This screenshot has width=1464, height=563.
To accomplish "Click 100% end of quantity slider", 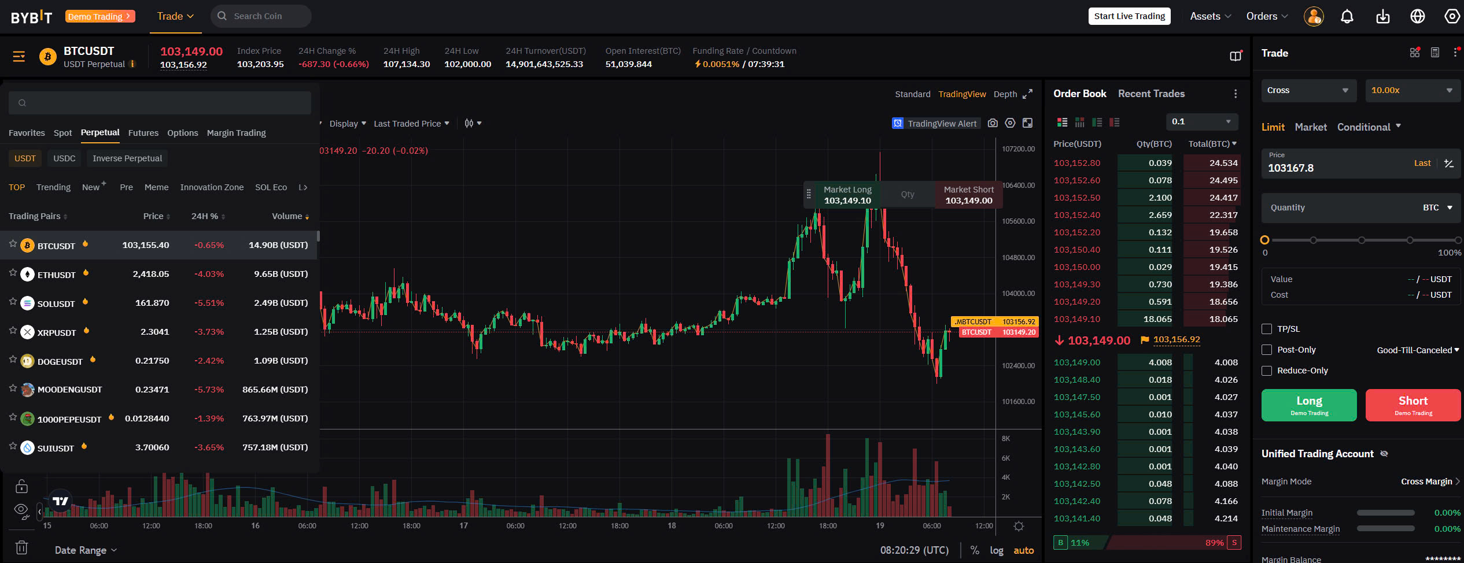I will click(1458, 240).
